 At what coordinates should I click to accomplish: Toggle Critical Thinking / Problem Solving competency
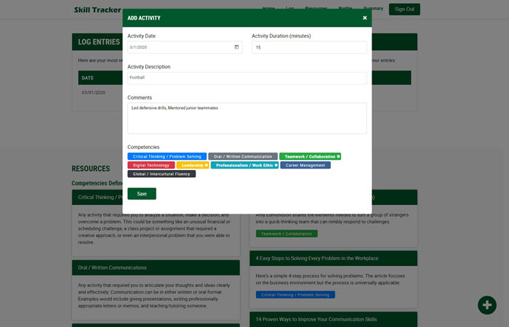167,156
